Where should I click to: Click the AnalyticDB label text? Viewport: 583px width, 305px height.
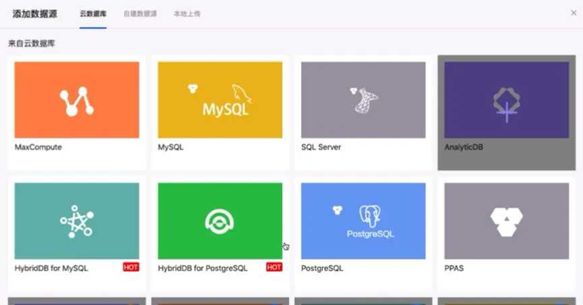click(x=464, y=147)
